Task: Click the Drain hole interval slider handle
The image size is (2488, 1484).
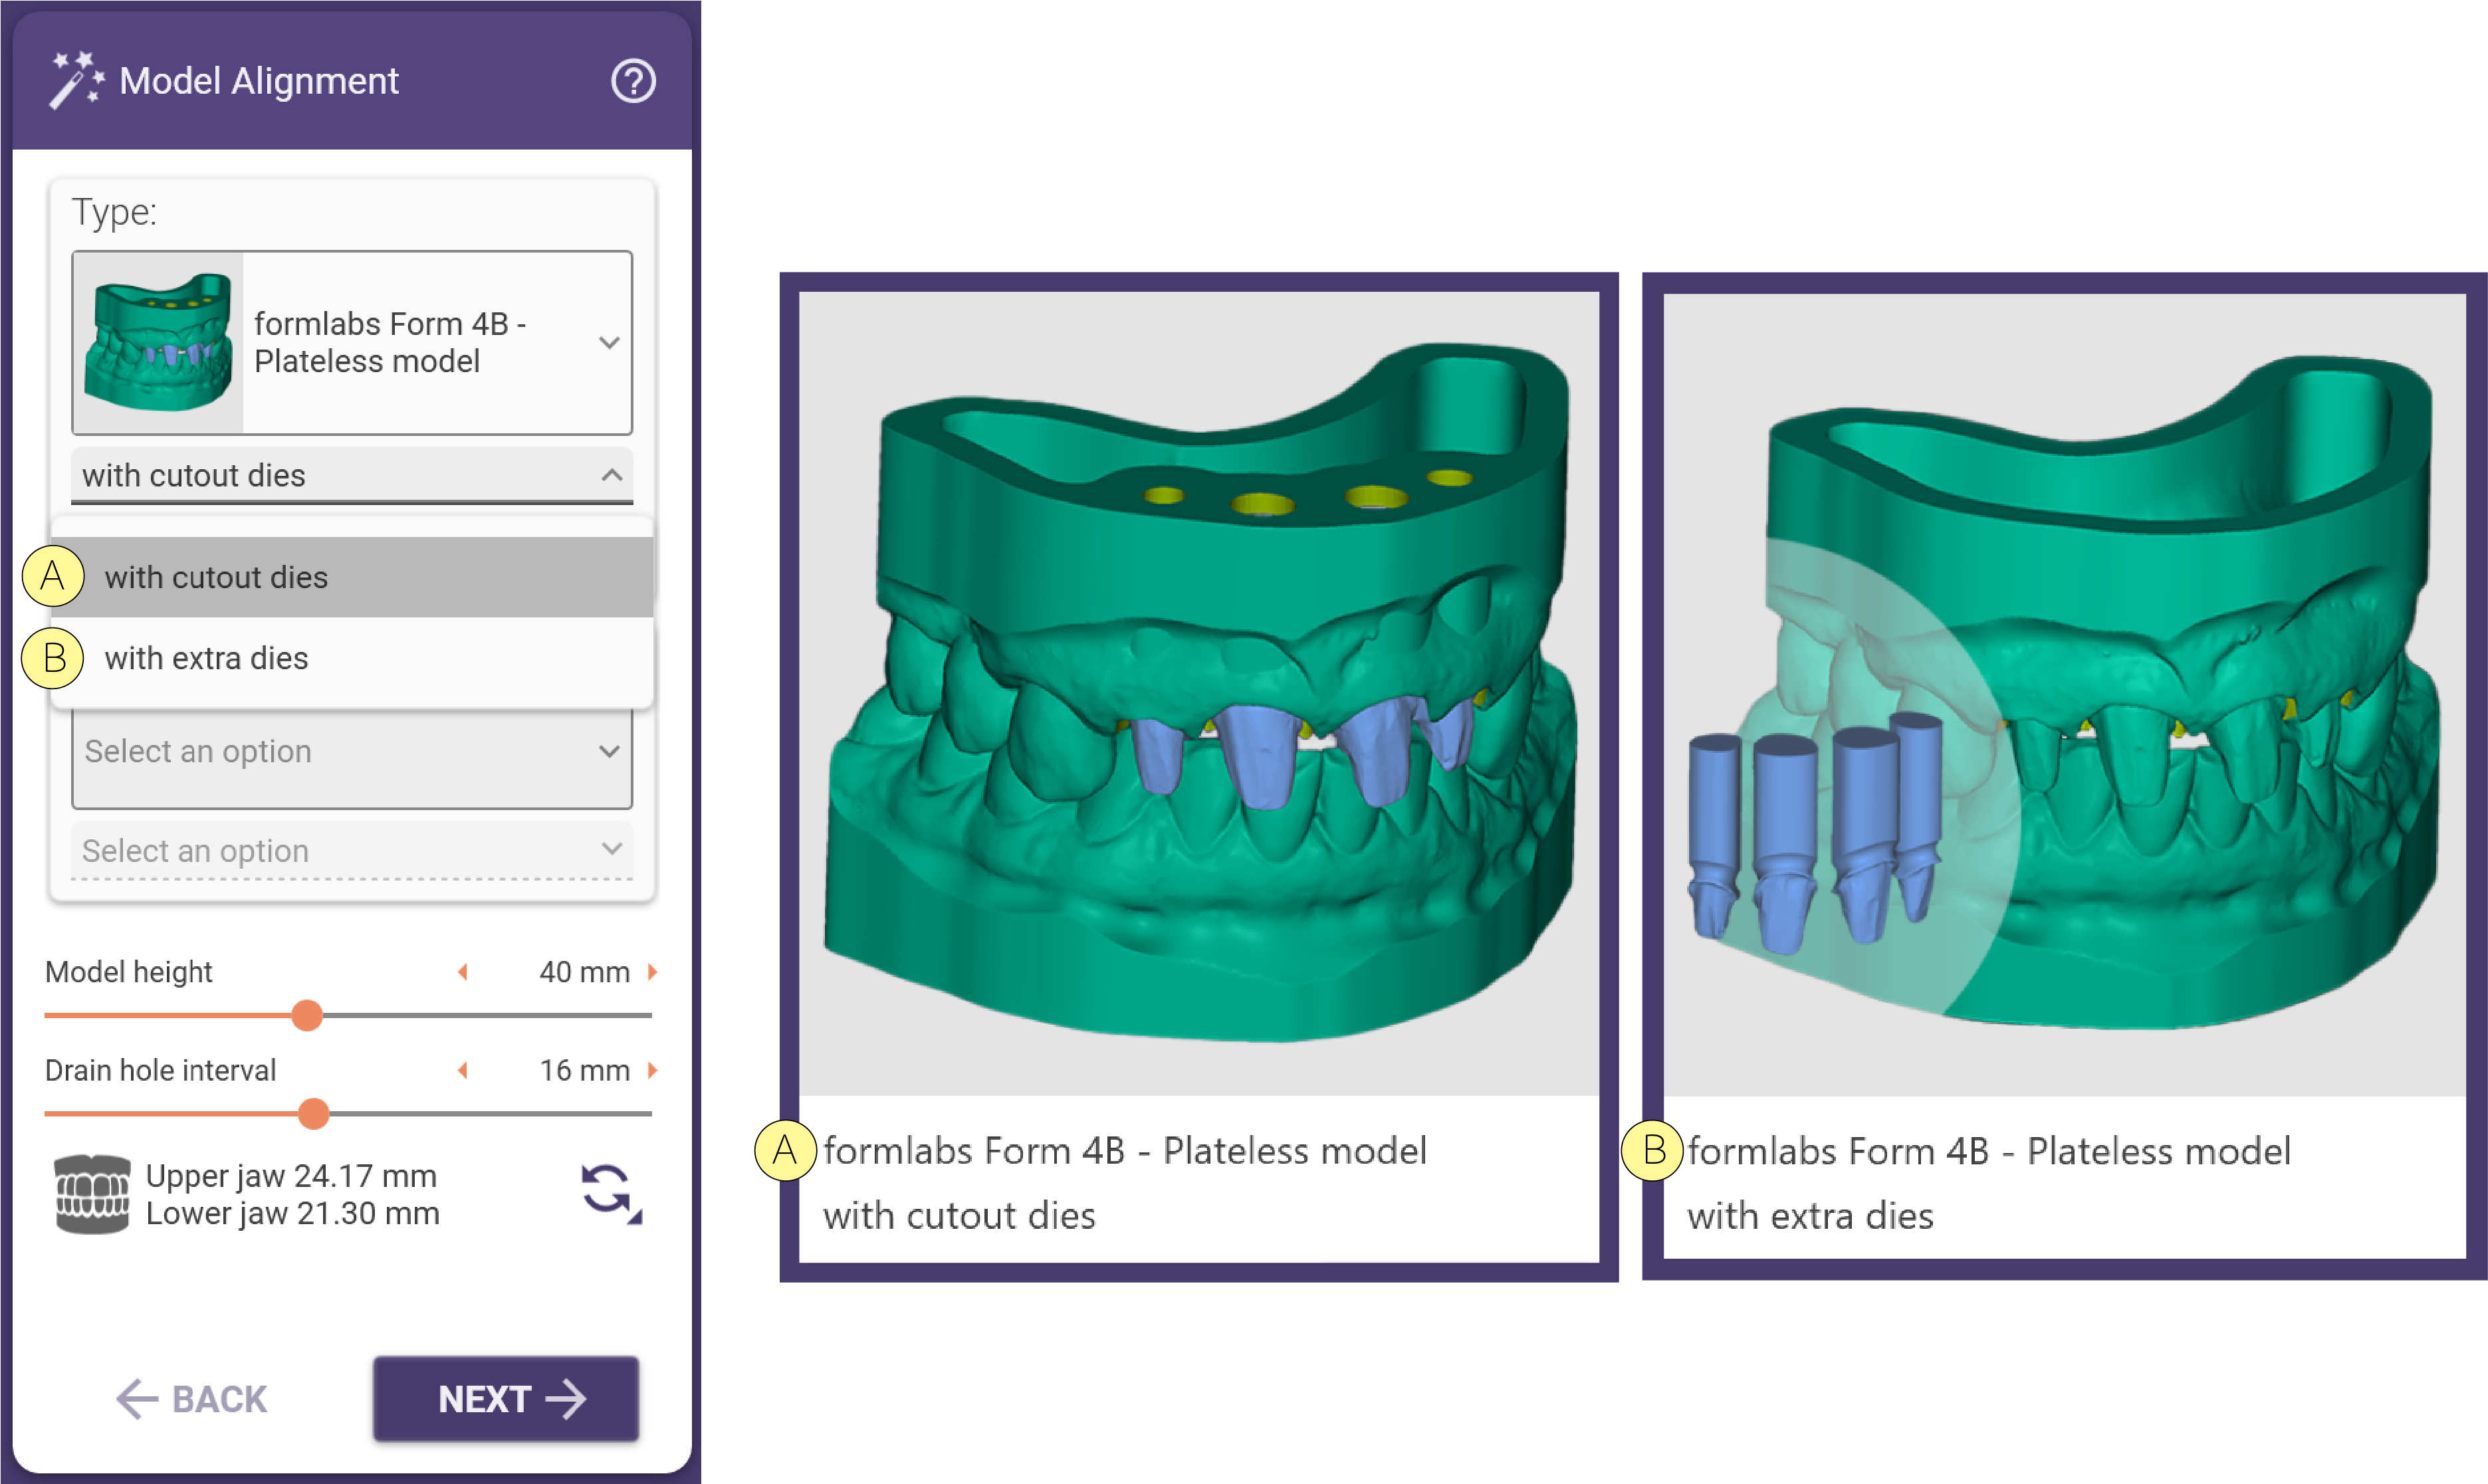Action: 314,1113
